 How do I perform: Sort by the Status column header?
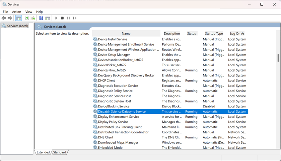[191, 33]
